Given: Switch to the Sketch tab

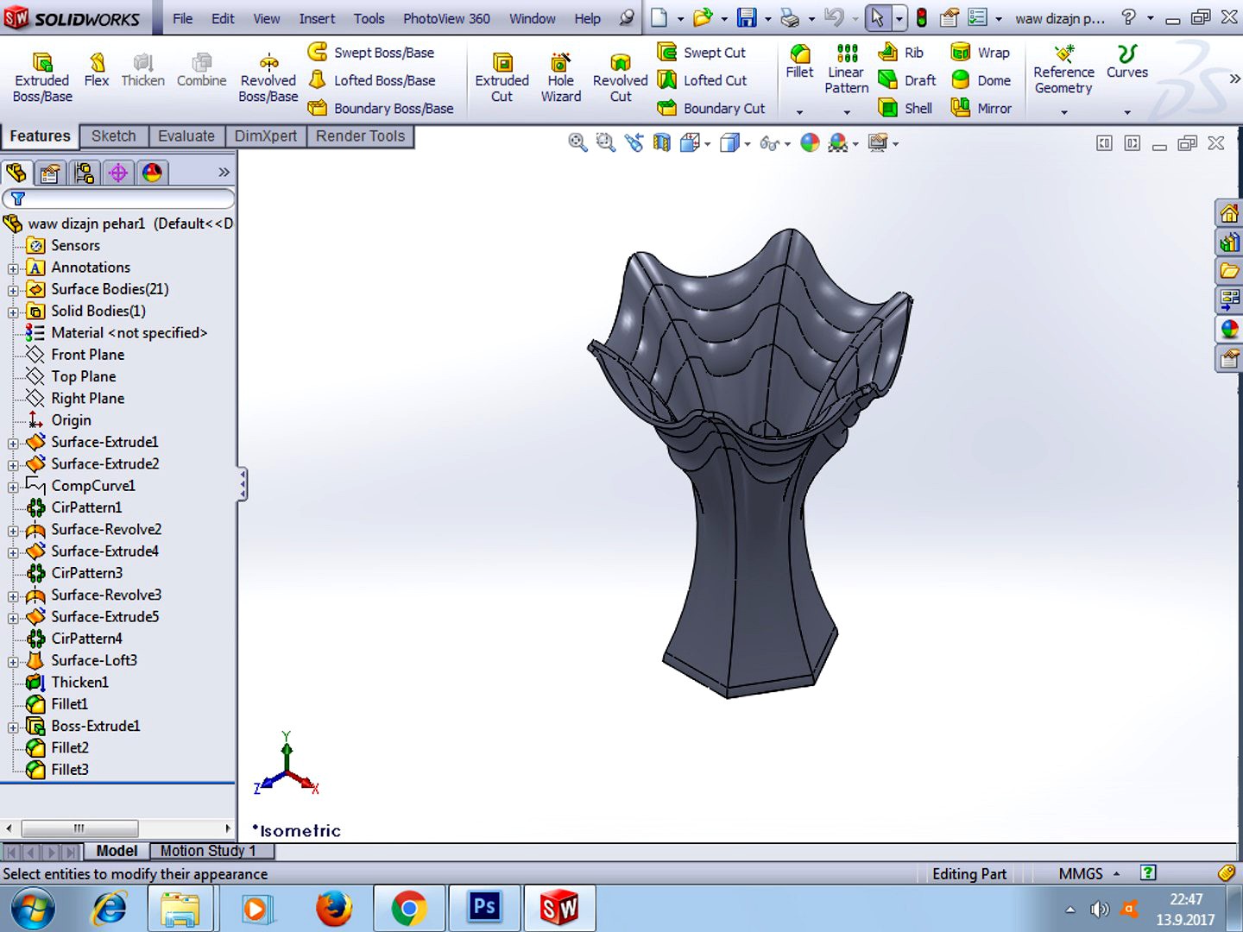Looking at the screenshot, I should point(114,136).
